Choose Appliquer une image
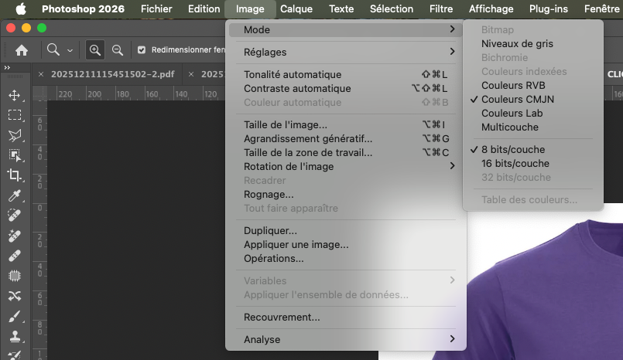The image size is (623, 360). click(x=346, y=245)
